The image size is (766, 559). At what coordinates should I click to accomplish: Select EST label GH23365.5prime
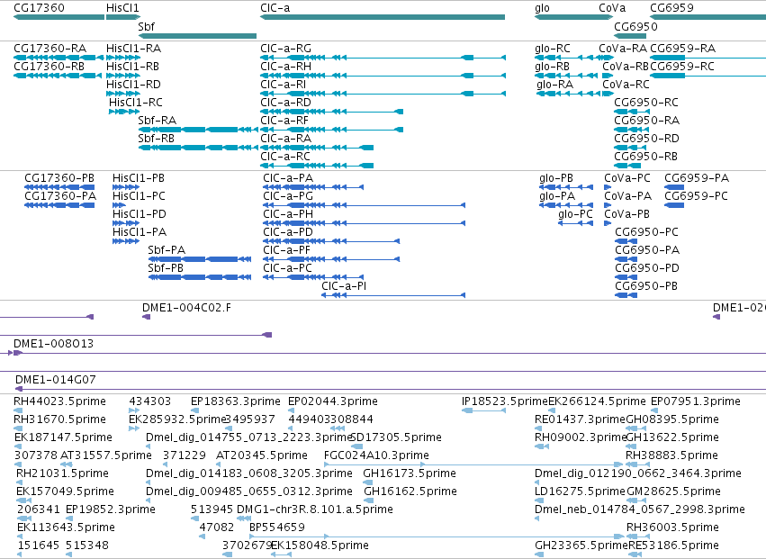[581, 545]
